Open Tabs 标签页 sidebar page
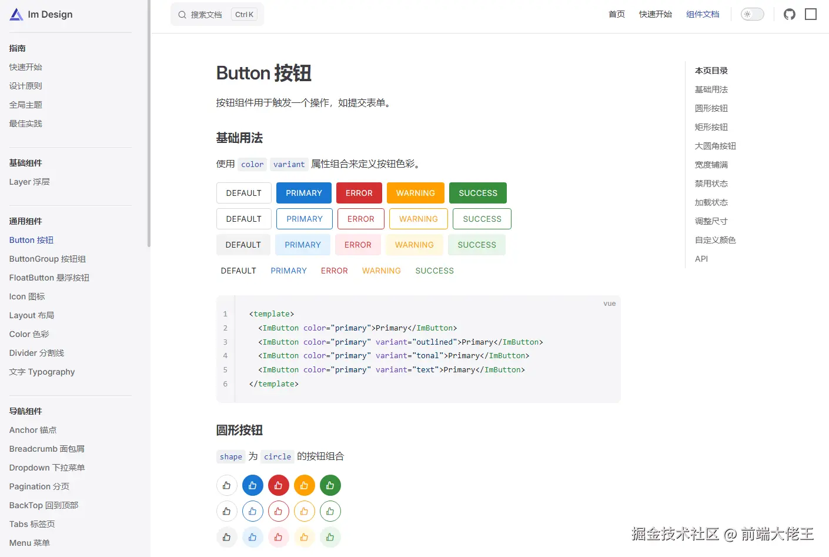Viewport: 829px width, 557px height. 32,524
